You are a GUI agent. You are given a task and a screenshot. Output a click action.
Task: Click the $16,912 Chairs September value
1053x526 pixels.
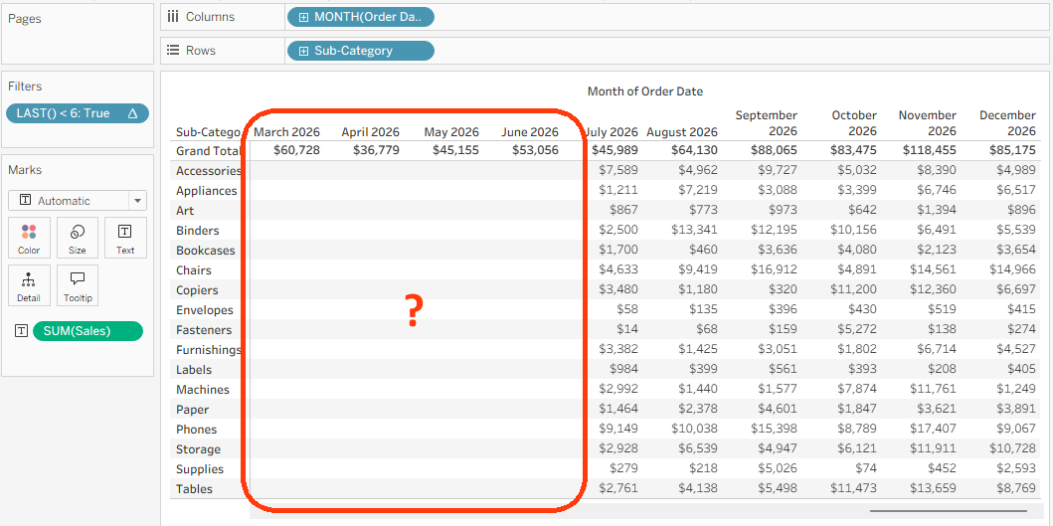tap(777, 270)
